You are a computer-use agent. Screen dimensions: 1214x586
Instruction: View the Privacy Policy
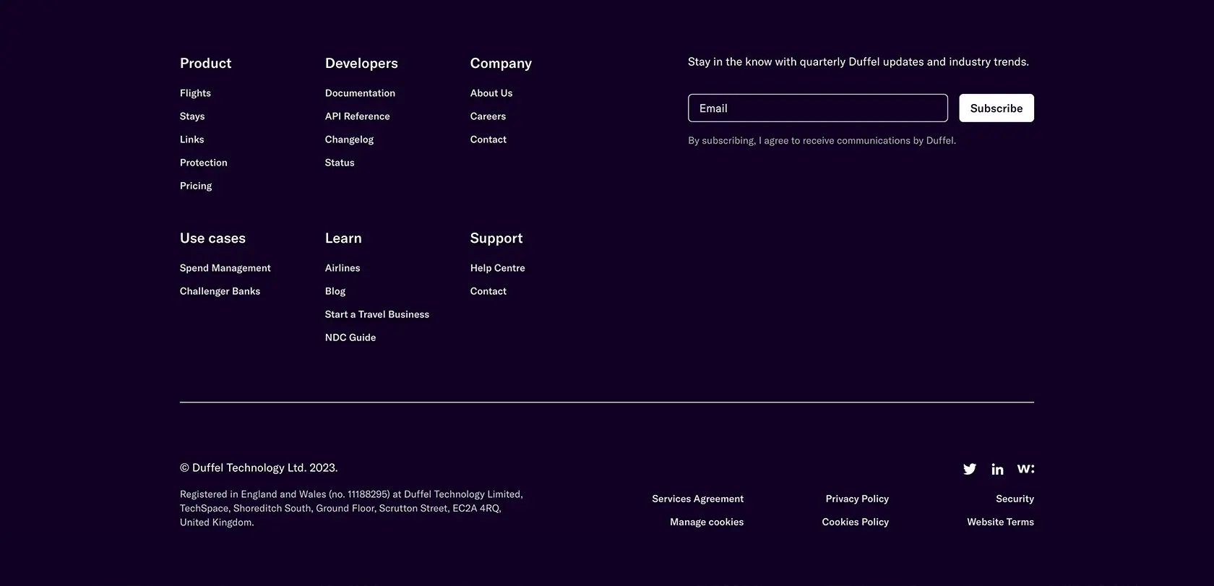(x=857, y=499)
